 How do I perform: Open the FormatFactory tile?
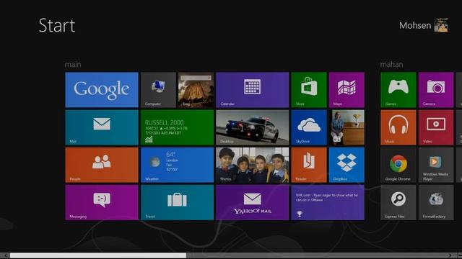[x=436, y=203]
